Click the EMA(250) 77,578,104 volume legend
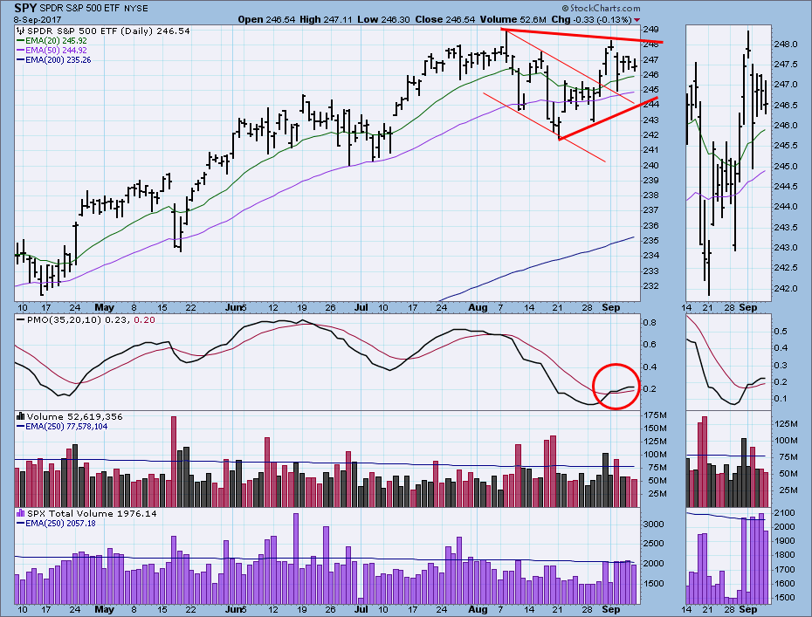 point(62,427)
